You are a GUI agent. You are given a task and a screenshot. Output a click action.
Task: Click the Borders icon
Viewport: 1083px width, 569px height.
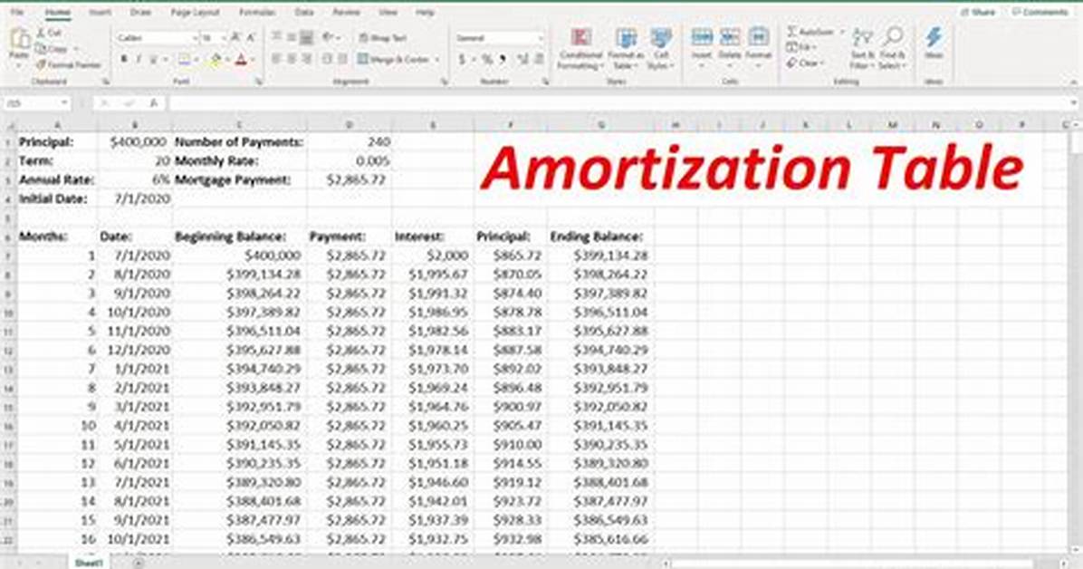pyautogui.click(x=184, y=60)
